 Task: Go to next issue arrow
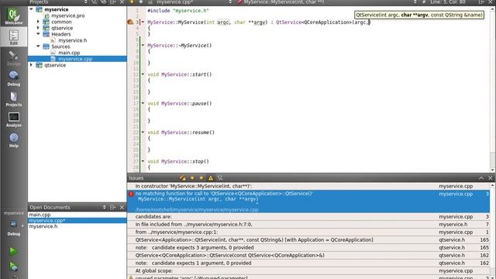[x=201, y=177]
